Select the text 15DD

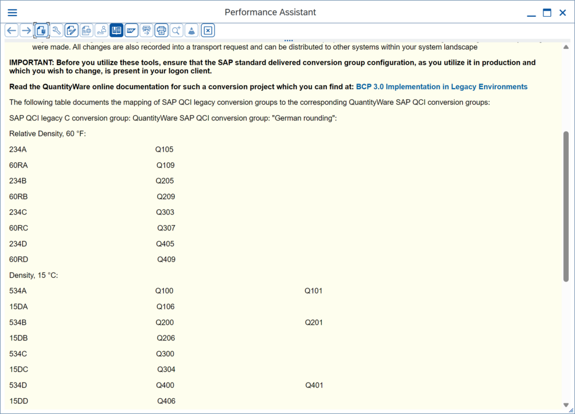coord(19,401)
